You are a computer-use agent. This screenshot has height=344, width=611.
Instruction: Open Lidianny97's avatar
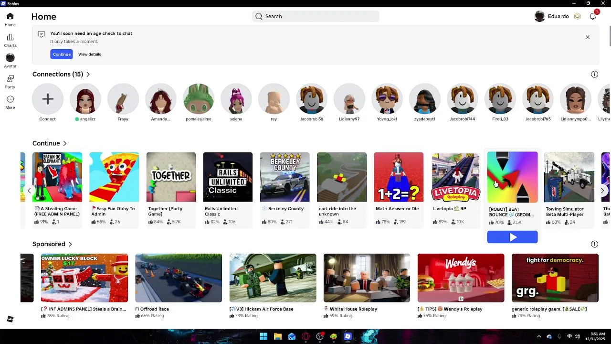(349, 99)
